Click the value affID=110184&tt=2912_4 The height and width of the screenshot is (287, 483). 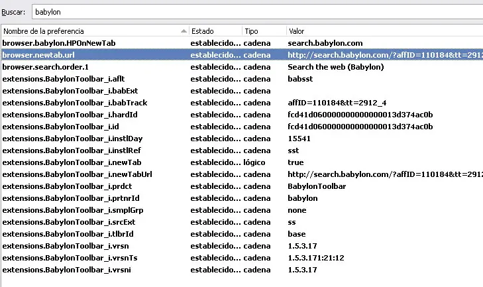[x=337, y=103]
